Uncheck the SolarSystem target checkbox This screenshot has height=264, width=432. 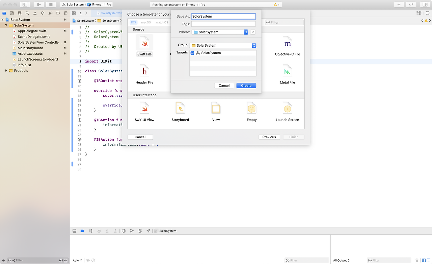tap(192, 53)
